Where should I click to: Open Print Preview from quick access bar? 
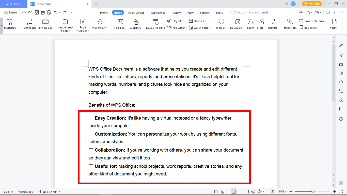[x=49, y=12]
